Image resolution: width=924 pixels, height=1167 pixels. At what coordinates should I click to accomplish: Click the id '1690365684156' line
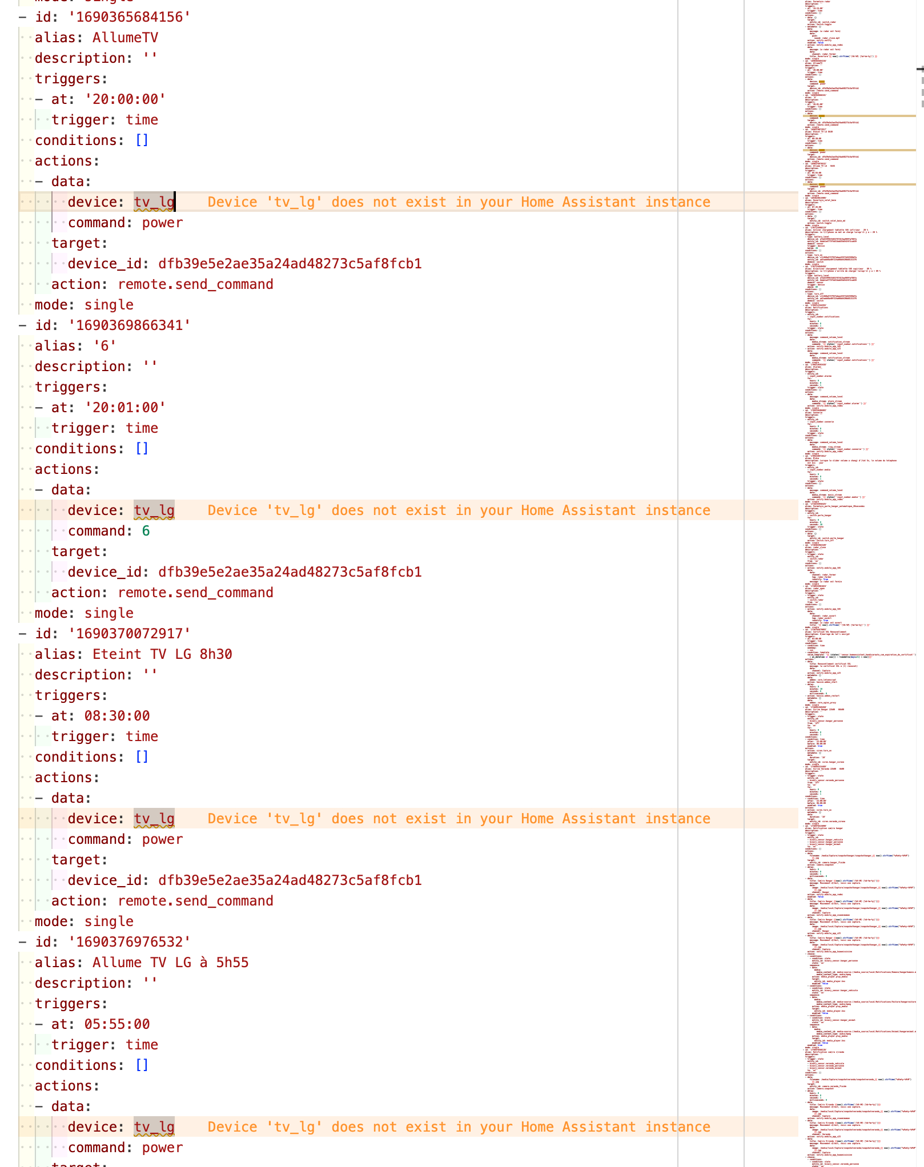coord(105,17)
